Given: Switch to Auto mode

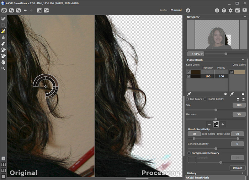Looking at the screenshot, I should (163, 10).
